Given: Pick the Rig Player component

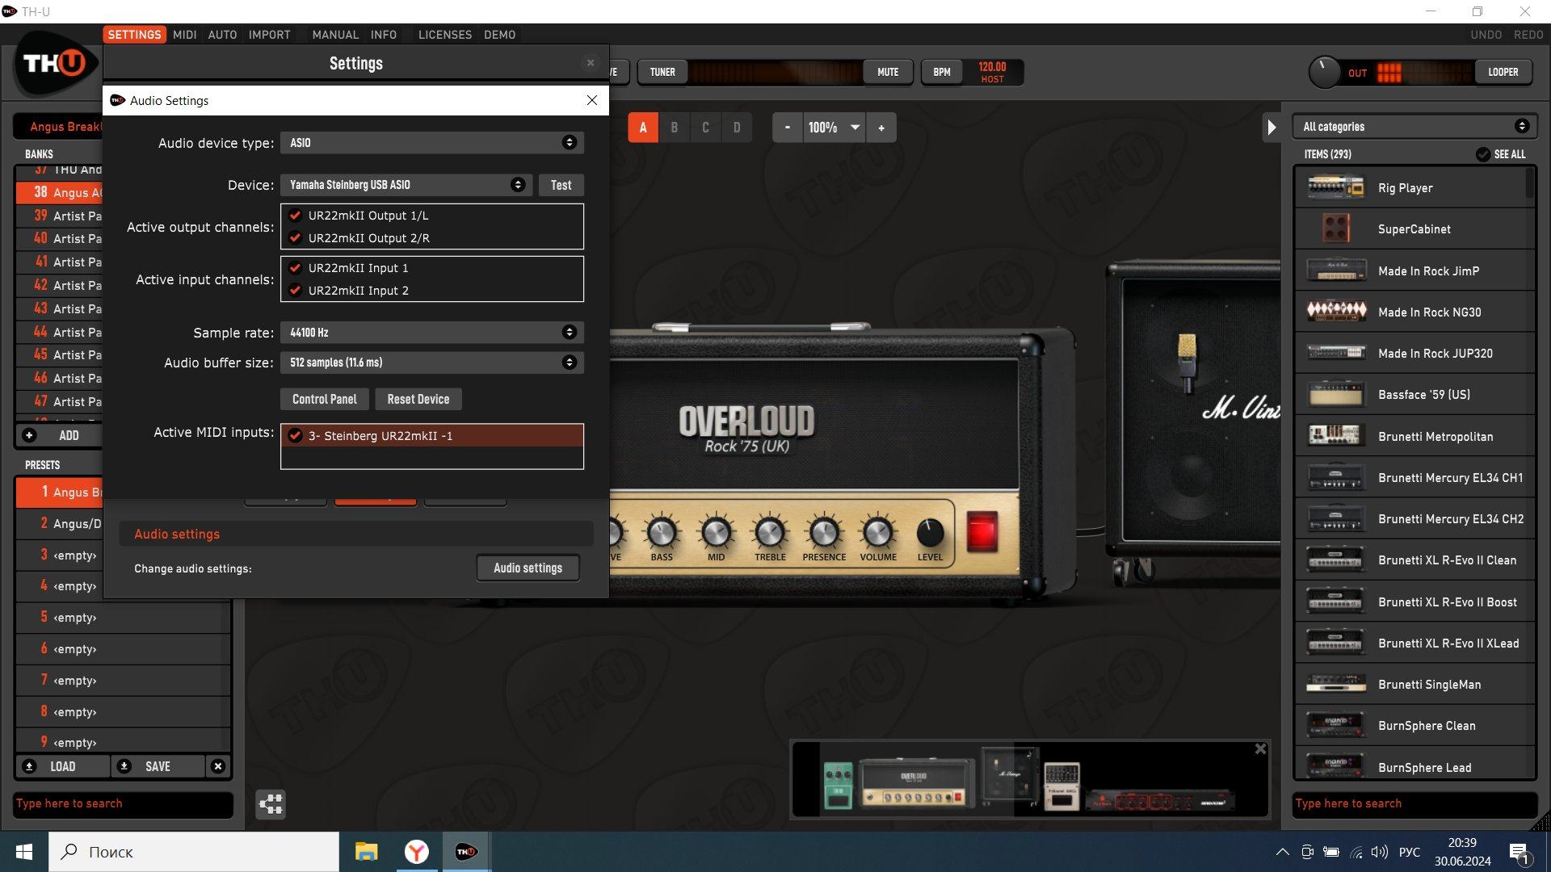Looking at the screenshot, I should [x=1414, y=187].
